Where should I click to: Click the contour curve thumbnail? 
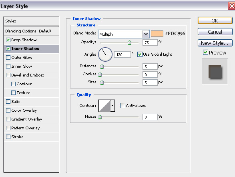tap(104, 106)
